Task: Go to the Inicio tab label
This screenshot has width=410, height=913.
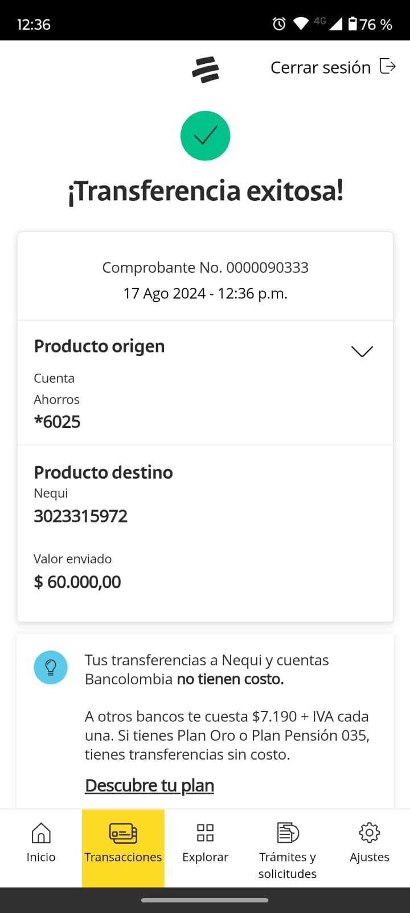Action: [41, 857]
